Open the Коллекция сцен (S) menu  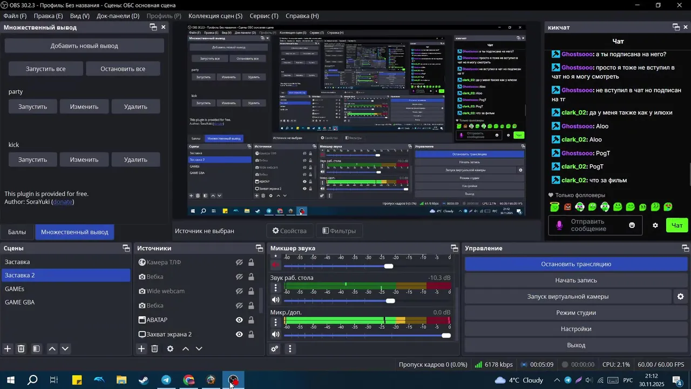click(x=215, y=16)
